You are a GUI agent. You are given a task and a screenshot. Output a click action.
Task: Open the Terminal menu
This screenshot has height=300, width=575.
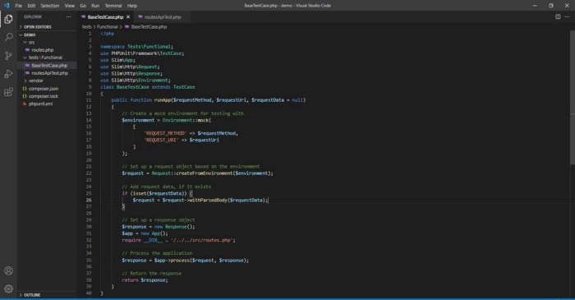(x=113, y=6)
